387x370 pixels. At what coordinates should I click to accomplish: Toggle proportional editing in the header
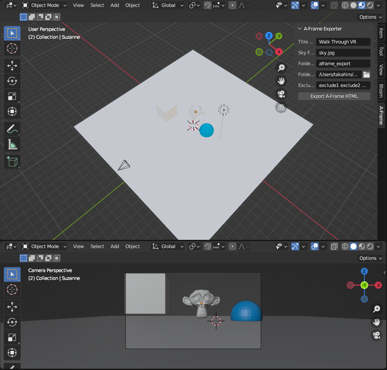[x=232, y=5]
